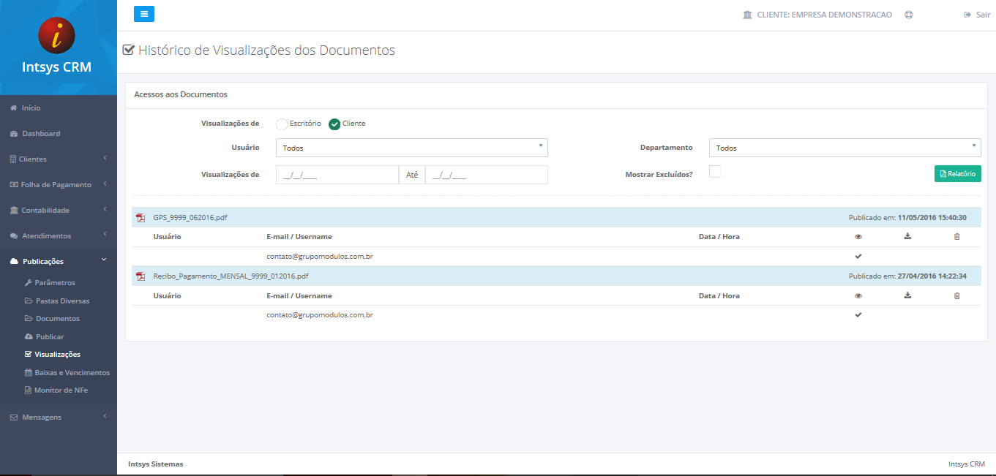996x476 pixels.
Task: Open the Usuário dropdown
Action: coord(412,148)
